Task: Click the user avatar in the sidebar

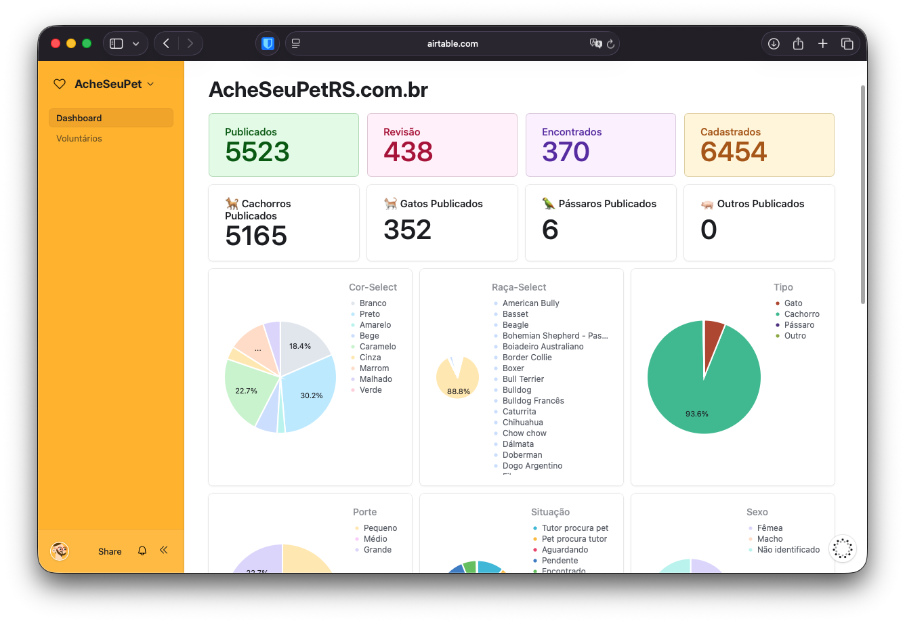Action: pos(60,551)
